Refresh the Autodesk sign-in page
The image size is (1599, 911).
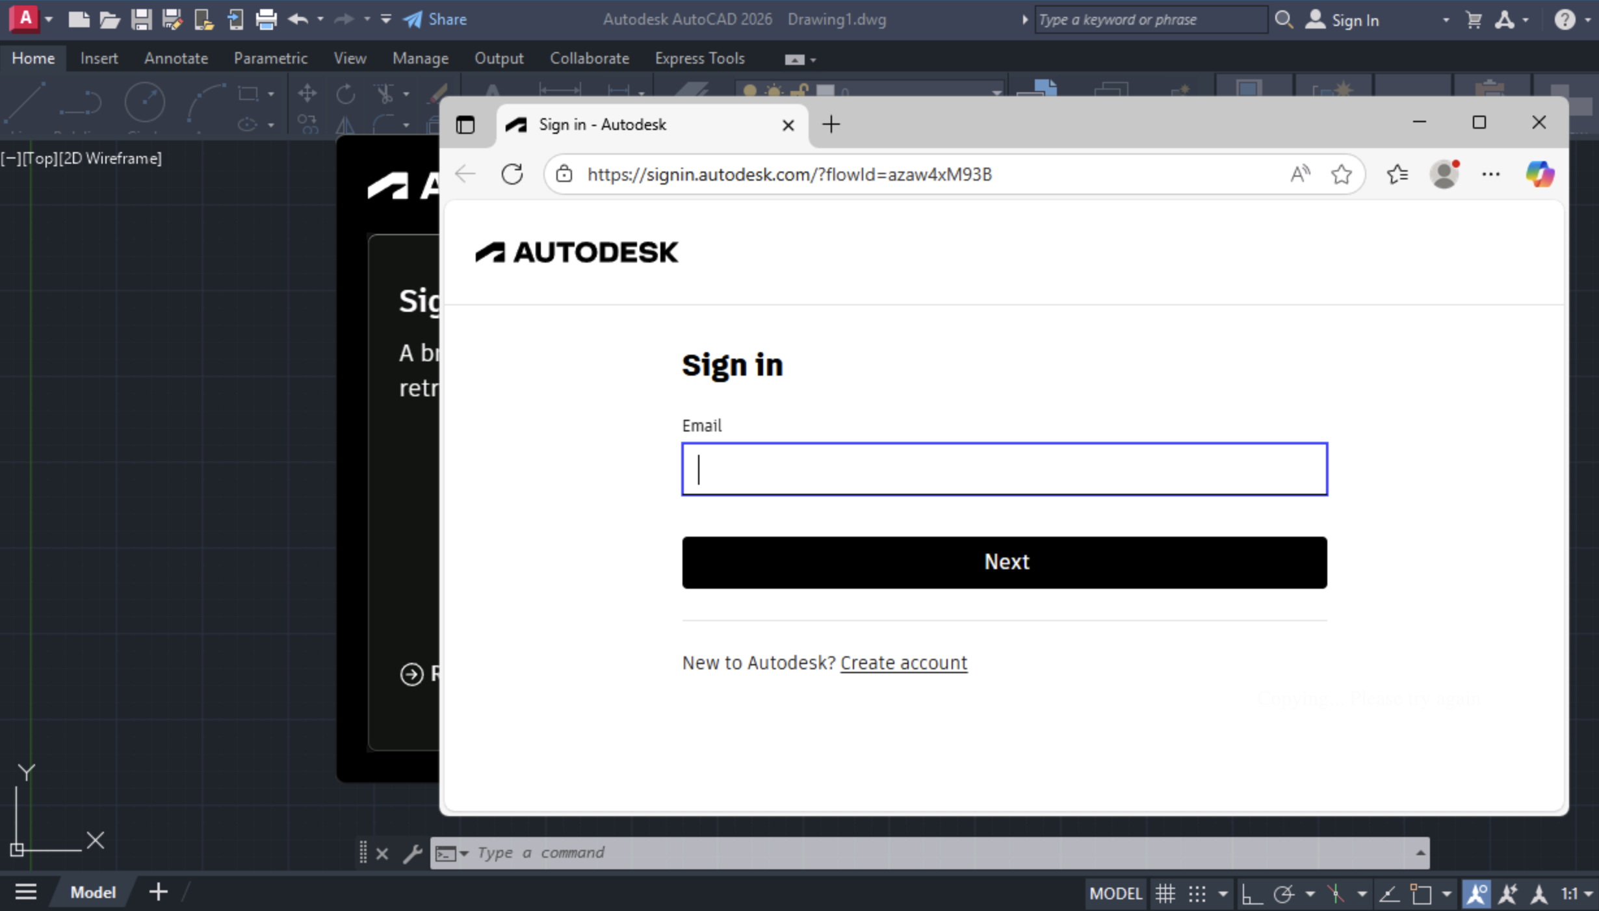512,174
